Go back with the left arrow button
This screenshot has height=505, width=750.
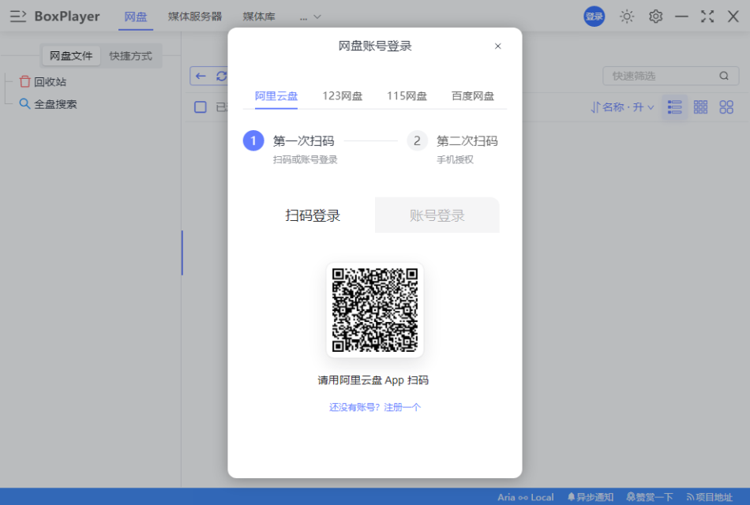point(201,76)
